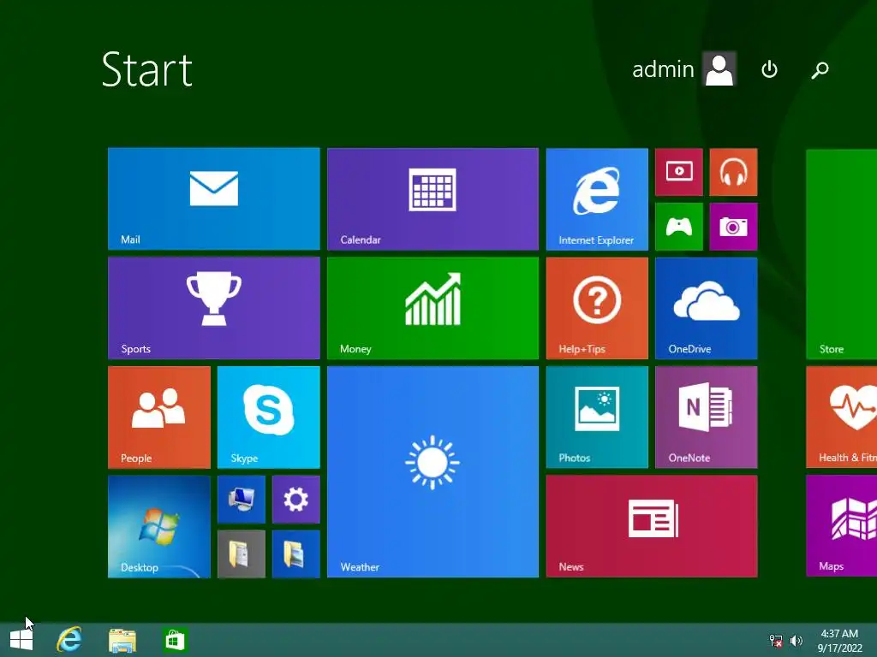Open the Health & Fitness tile
This screenshot has width=877, height=657.
[x=841, y=417]
